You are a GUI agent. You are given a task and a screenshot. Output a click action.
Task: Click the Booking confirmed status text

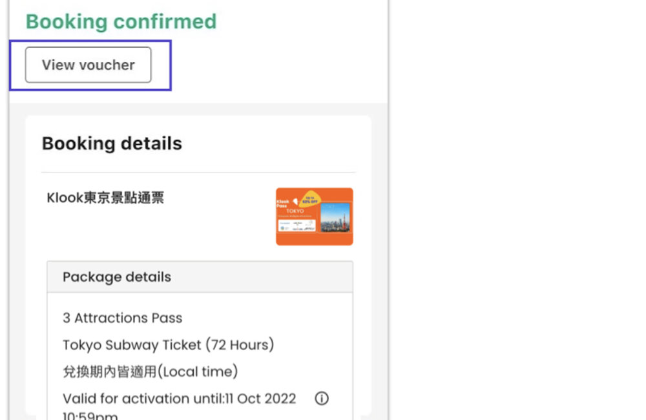[121, 21]
